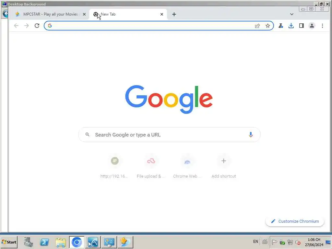Screen dimensions: 332x249
Task: Close the MPCSTAR tab
Action: coord(84,14)
